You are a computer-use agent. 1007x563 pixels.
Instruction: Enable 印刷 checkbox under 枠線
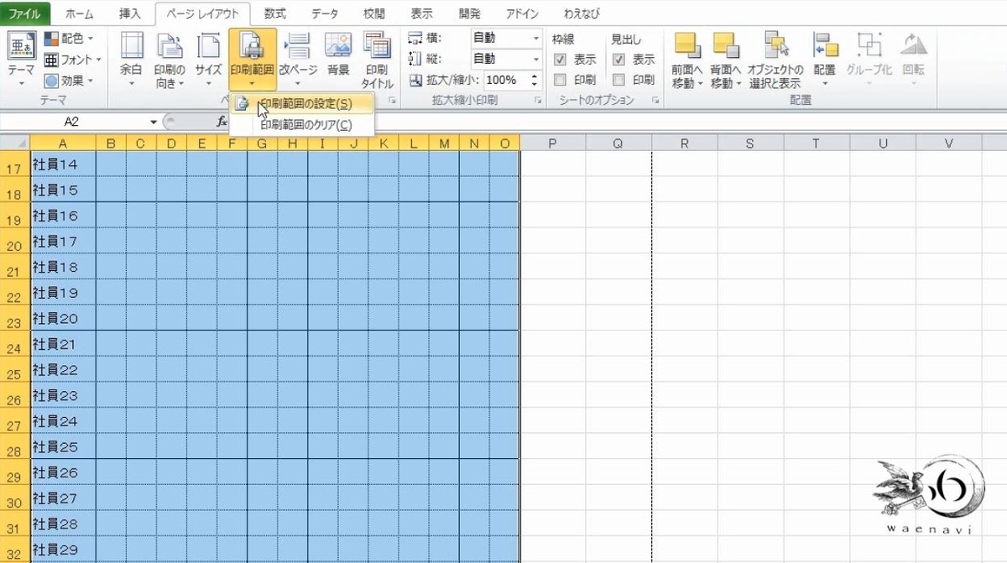pos(560,80)
